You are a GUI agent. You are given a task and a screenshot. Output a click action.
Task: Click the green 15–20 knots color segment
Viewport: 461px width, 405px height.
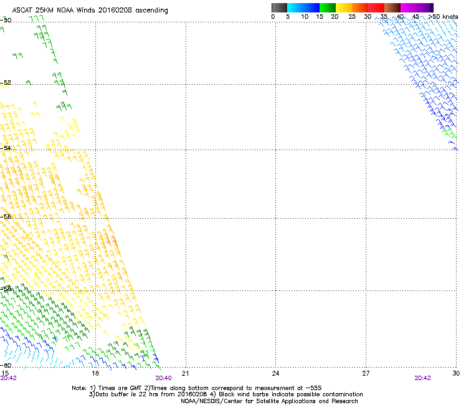(x=328, y=7)
